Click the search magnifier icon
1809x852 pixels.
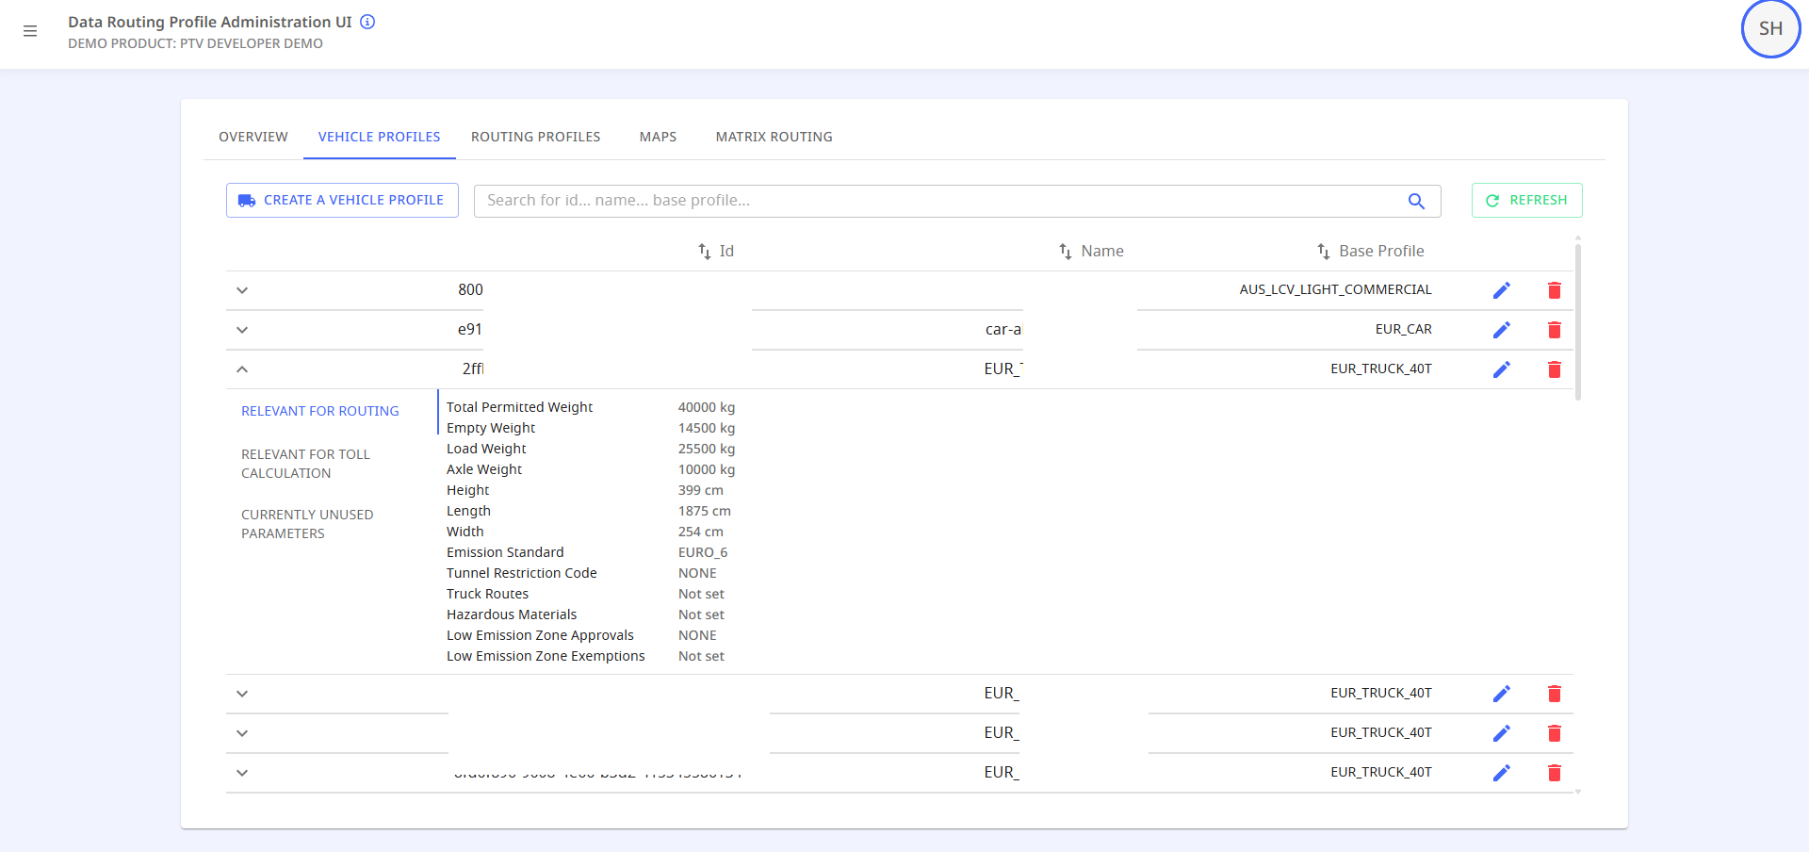(1415, 201)
